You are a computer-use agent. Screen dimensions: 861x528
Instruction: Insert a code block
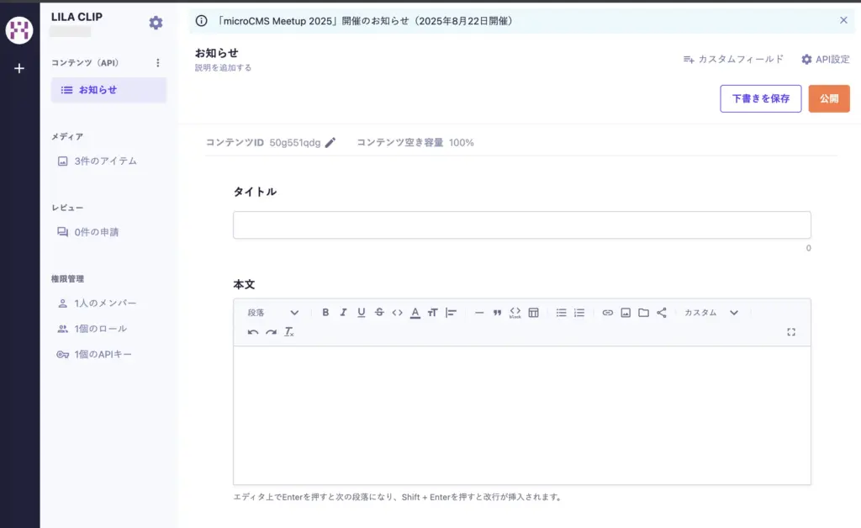point(515,312)
